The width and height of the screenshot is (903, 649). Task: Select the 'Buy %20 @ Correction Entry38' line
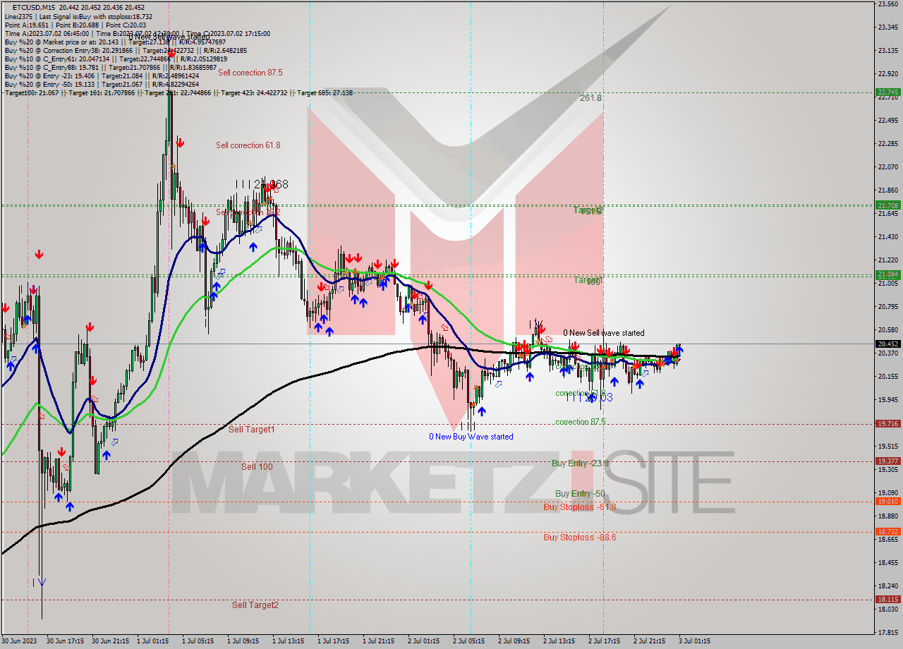point(126,51)
